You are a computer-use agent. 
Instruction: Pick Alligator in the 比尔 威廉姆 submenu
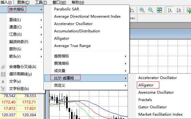pyautogui.click(x=146, y=85)
